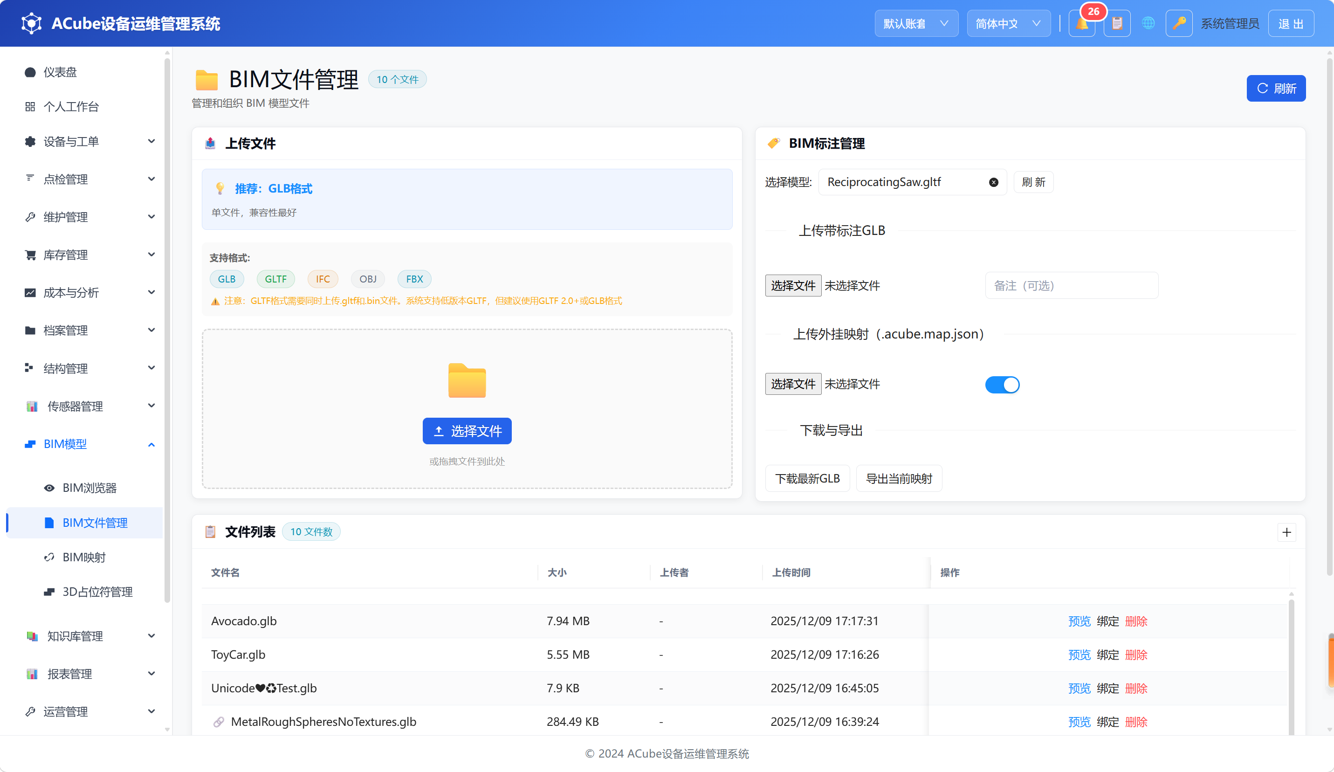Click the ACube logo icon
1334x772 pixels.
coord(32,24)
